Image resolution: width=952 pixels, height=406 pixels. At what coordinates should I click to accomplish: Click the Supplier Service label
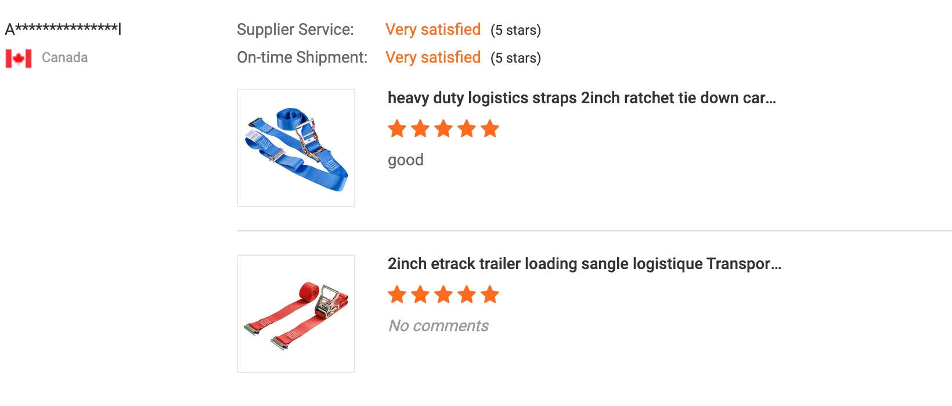[295, 30]
